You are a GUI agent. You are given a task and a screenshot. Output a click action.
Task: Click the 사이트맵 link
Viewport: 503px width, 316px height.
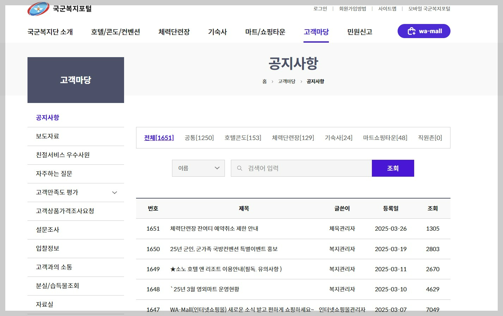(x=387, y=9)
